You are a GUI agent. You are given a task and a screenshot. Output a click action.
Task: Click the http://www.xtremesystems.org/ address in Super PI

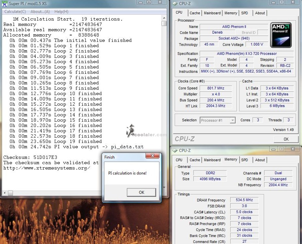[x=47, y=168]
